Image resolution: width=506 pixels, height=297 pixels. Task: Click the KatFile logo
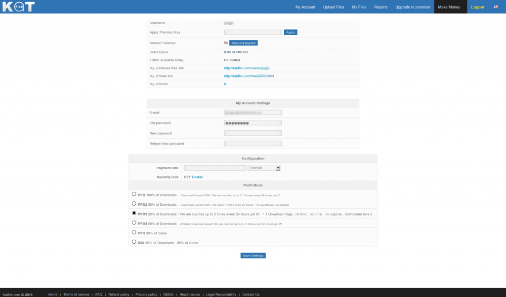18,7
